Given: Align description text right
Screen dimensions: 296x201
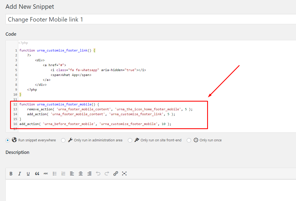Looking at the screenshot, I should pos(89,174).
